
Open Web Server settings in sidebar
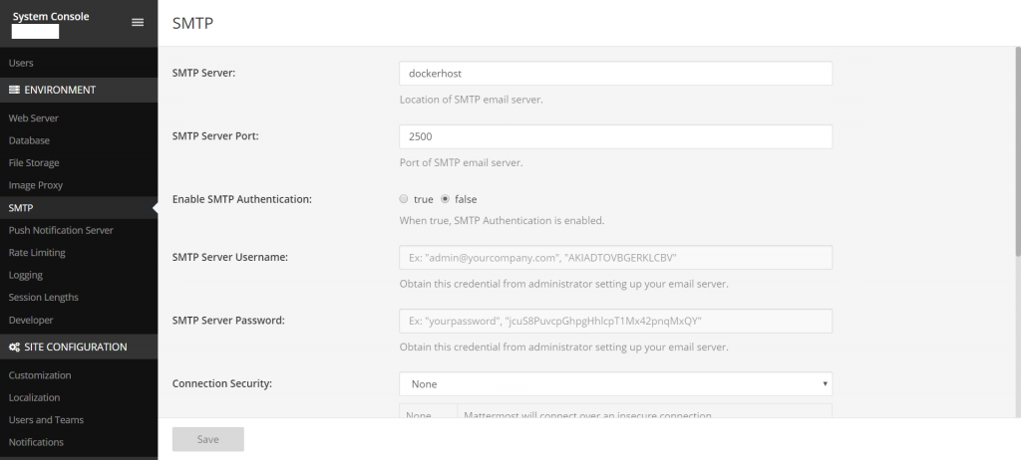pyautogui.click(x=34, y=118)
